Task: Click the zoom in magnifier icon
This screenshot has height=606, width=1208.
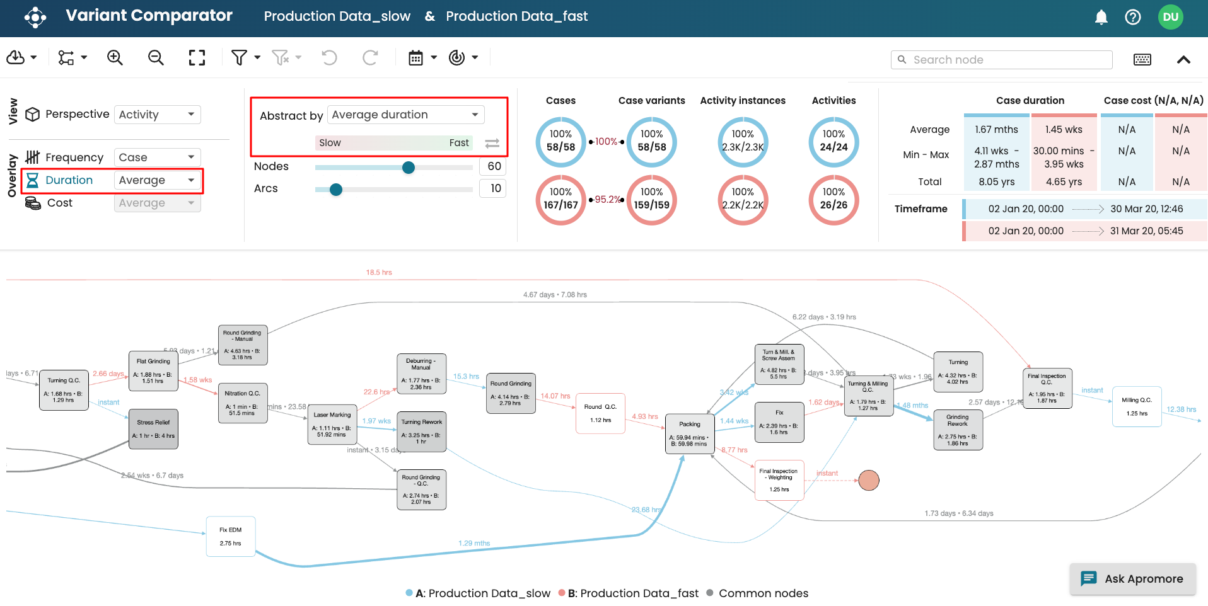Action: coord(115,58)
